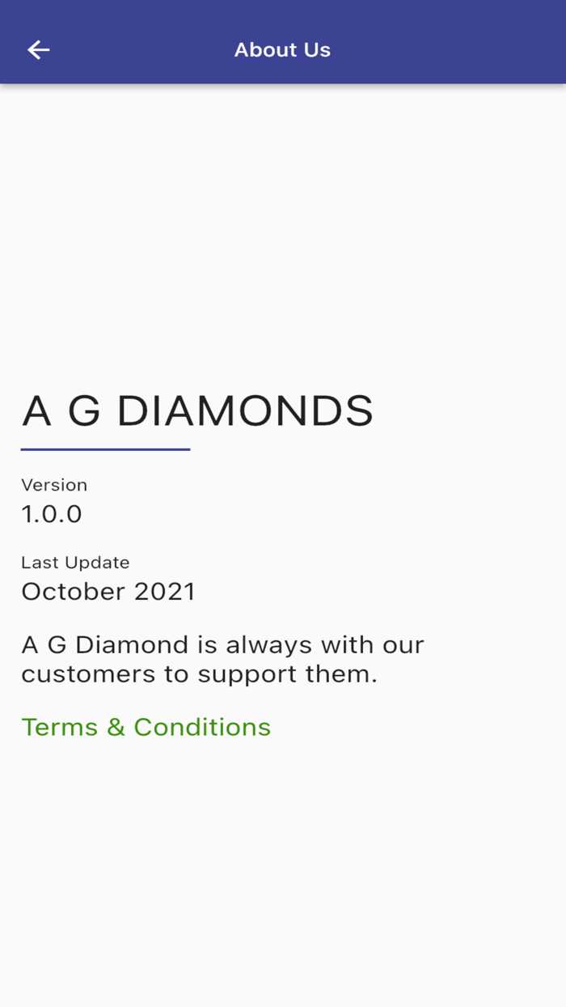
Task: Click the A G DIAMONDS heading
Action: tap(197, 410)
